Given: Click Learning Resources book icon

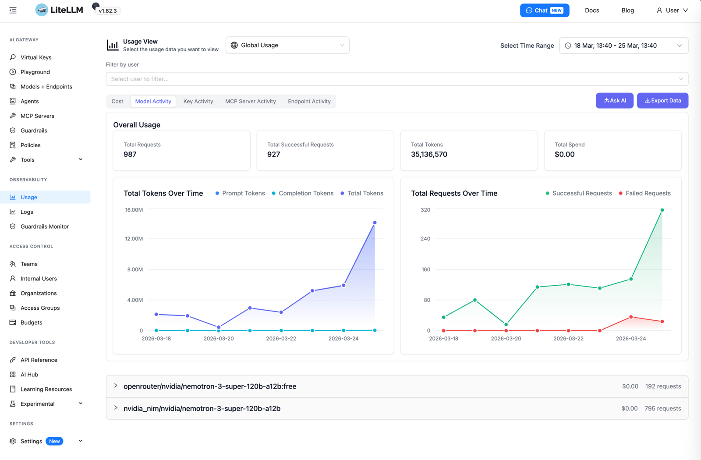Looking at the screenshot, I should 13,389.
